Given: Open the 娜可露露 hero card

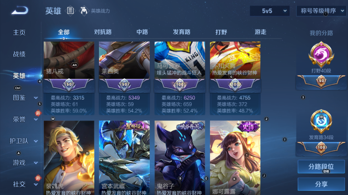Looking at the screenshot, I should pos(235,158).
